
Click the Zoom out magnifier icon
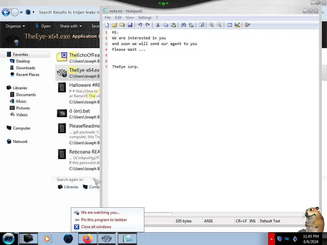click(219, 25)
